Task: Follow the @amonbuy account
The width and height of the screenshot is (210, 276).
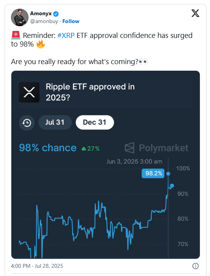Action: (x=71, y=21)
